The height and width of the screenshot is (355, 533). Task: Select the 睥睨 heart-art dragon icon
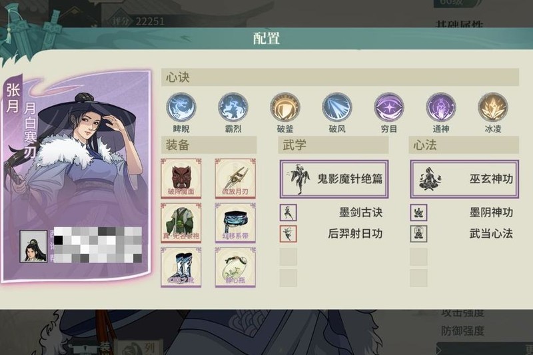[181, 108]
